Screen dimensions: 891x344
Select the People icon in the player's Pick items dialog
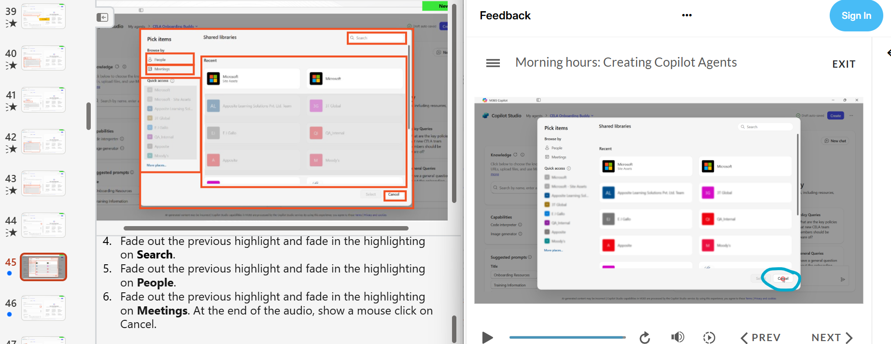click(x=547, y=148)
